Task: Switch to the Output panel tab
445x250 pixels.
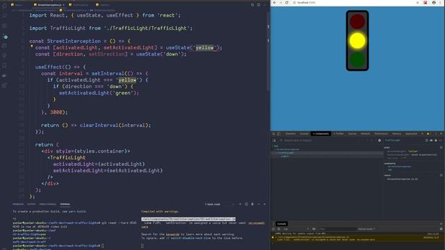Action: pyautogui.click(x=31, y=204)
